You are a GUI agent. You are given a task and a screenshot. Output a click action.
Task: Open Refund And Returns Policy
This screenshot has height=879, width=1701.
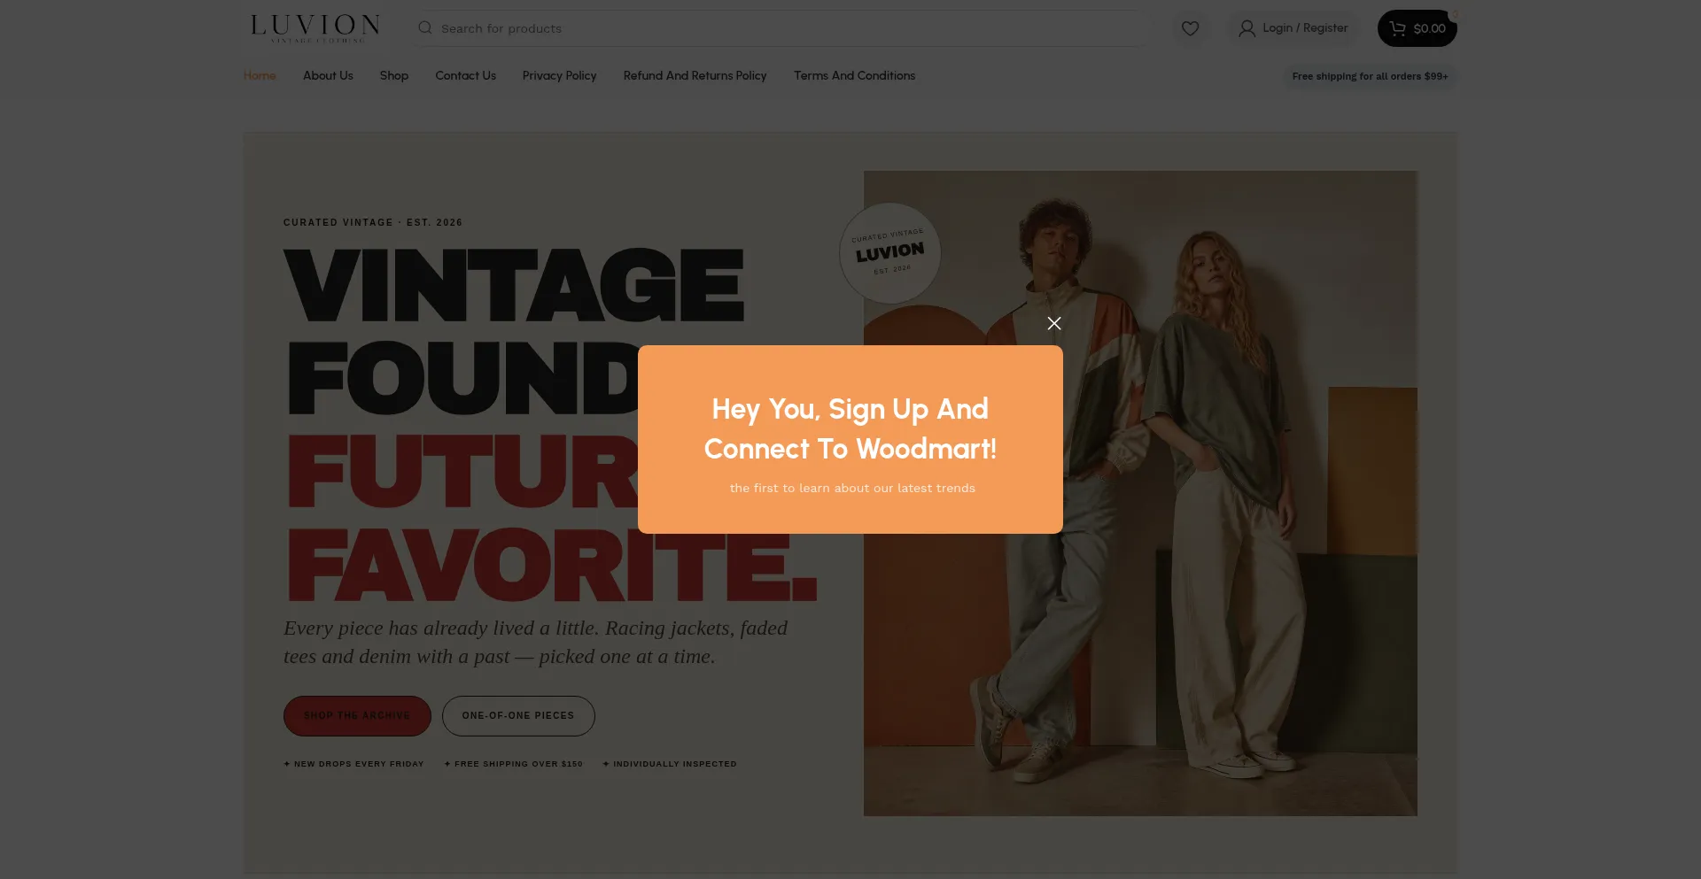pos(695,76)
